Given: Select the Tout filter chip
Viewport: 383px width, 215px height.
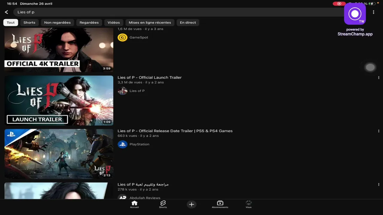Looking at the screenshot, I should (11, 22).
